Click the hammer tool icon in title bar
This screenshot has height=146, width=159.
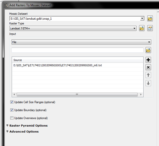pos(6,5)
